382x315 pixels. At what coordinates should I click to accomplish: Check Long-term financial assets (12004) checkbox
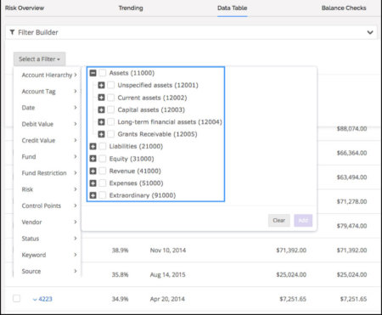tap(111, 122)
